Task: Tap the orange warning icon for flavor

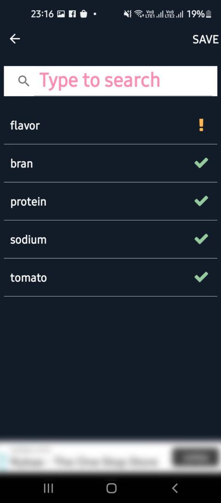Action: click(201, 125)
